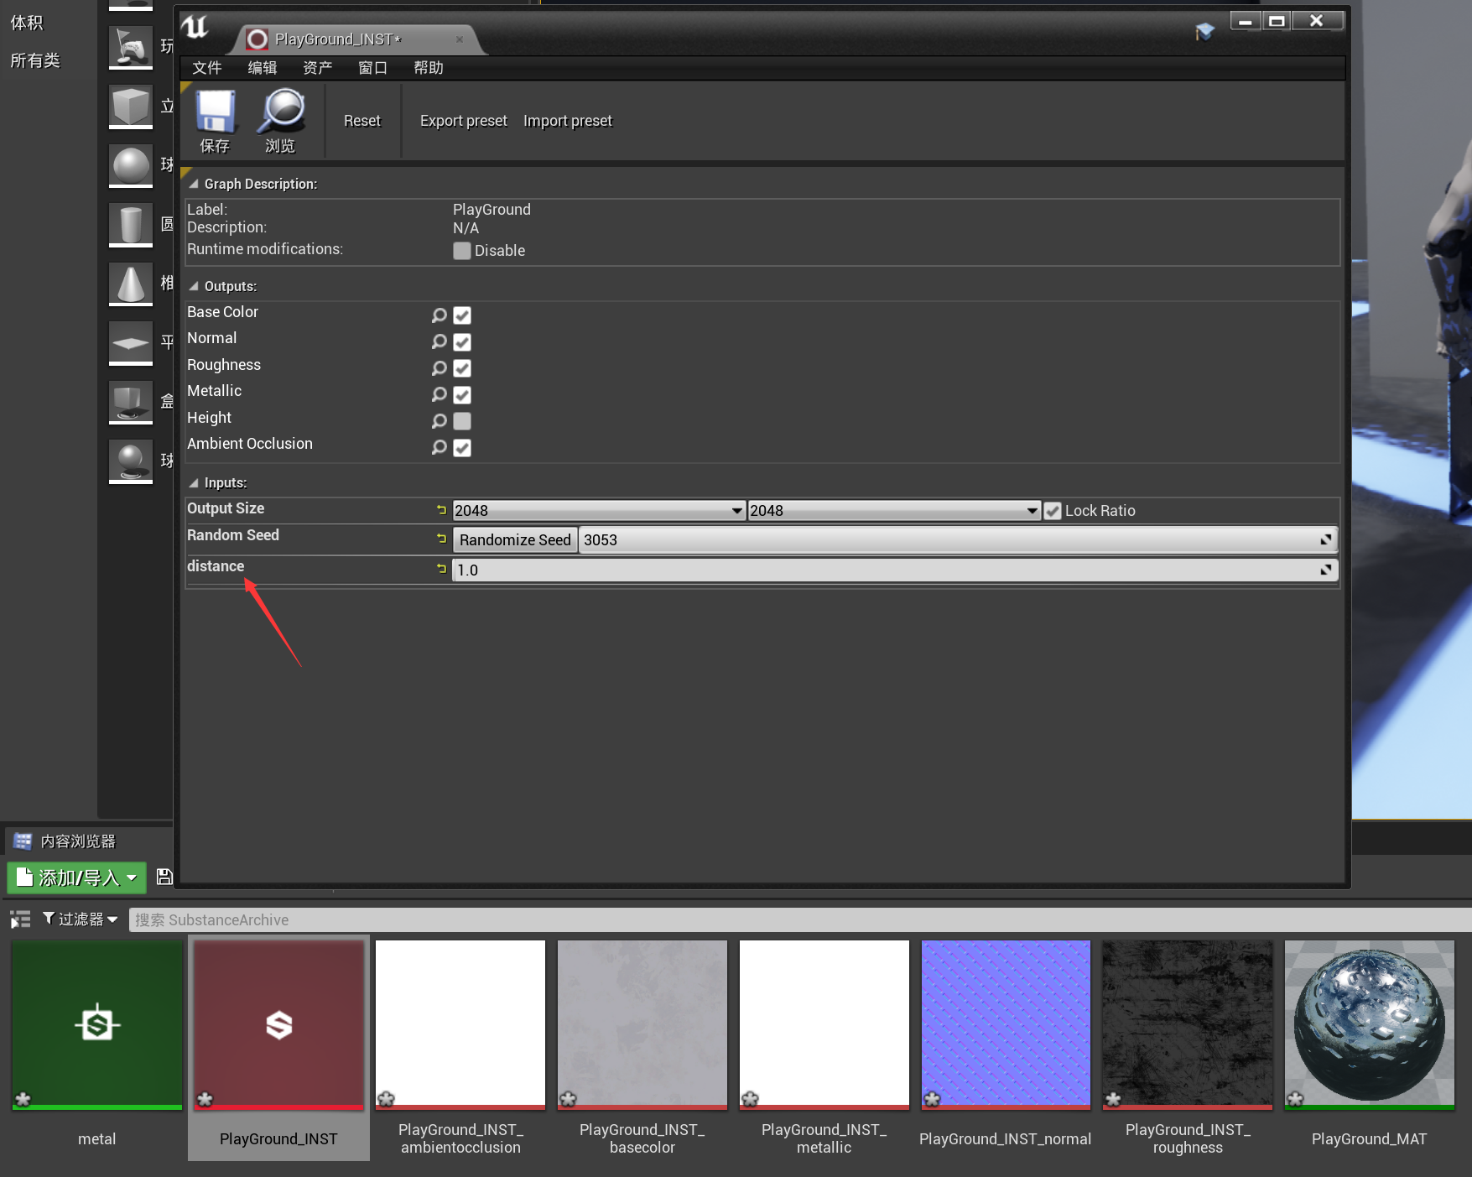Image resolution: width=1472 pixels, height=1177 pixels.
Task: Select the cone shape icon in left panel
Action: (x=131, y=284)
